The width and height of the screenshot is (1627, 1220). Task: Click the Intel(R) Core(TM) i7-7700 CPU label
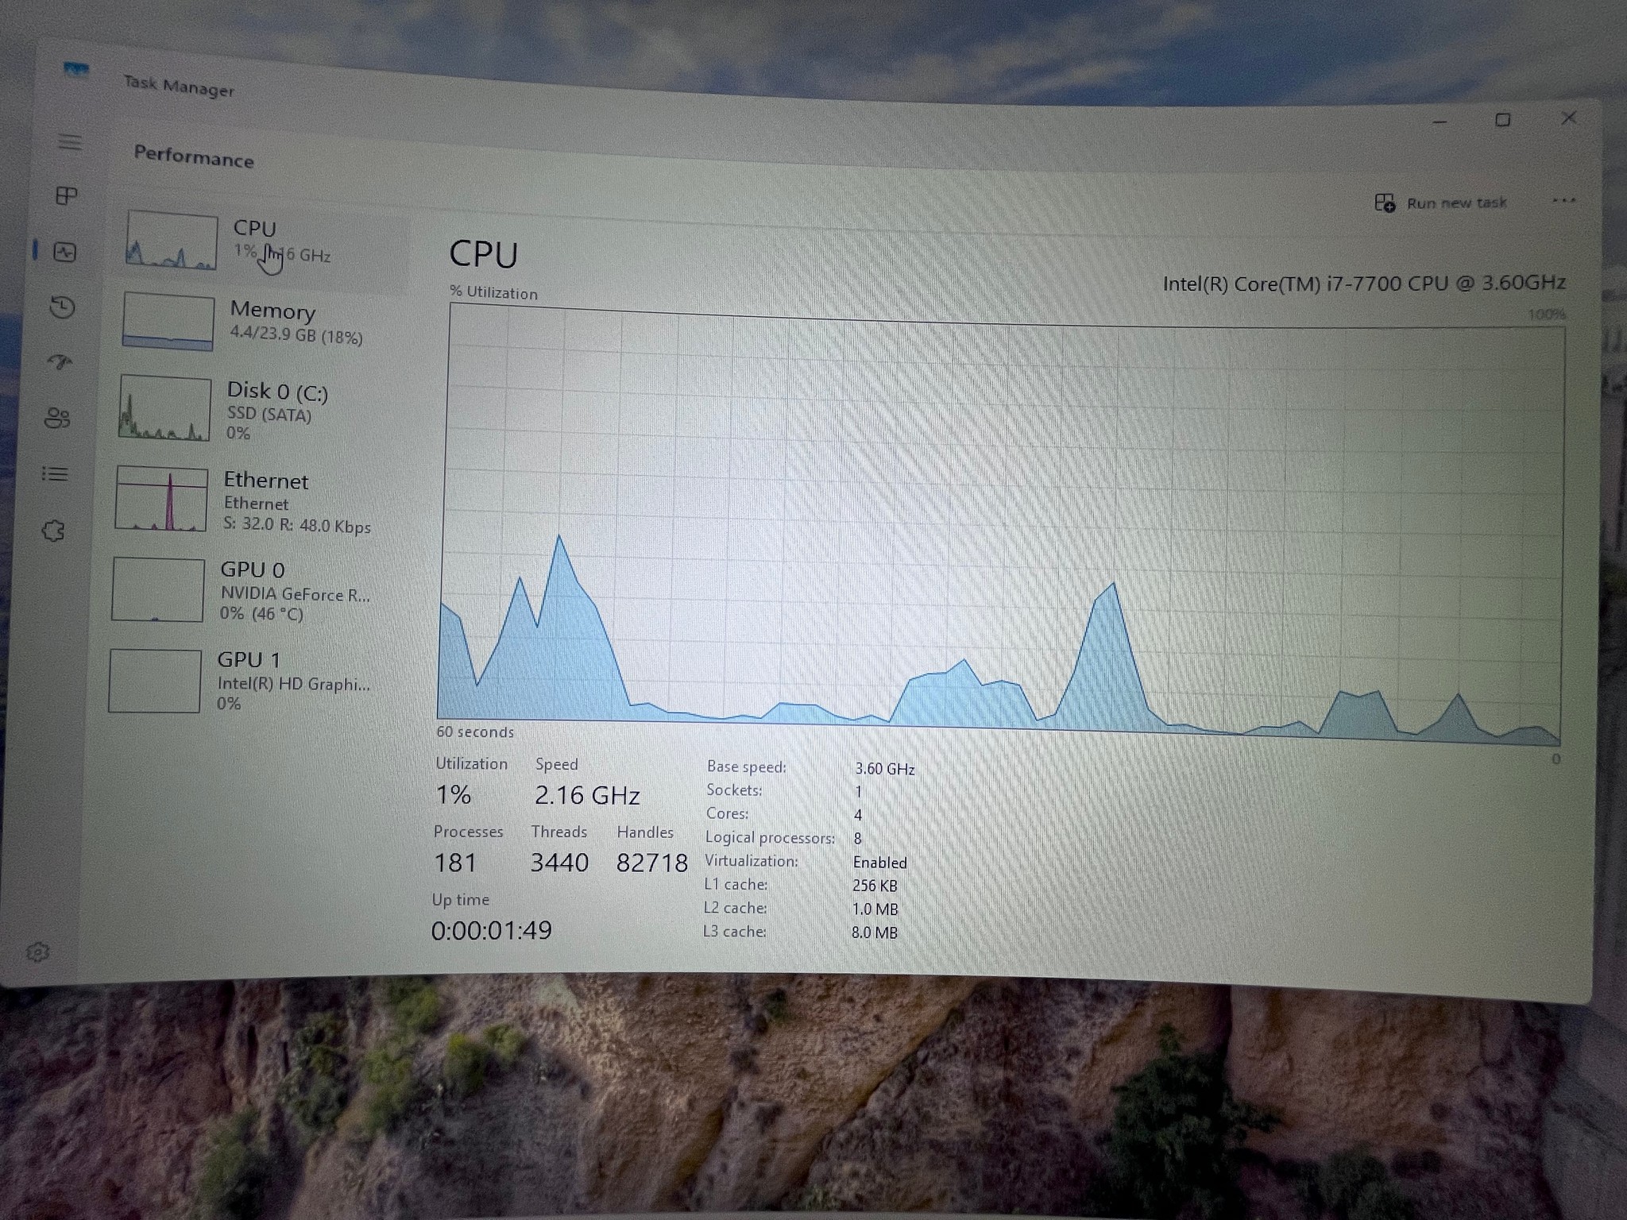(1364, 284)
